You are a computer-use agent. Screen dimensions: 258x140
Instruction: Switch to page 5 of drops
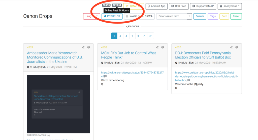click(138, 36)
